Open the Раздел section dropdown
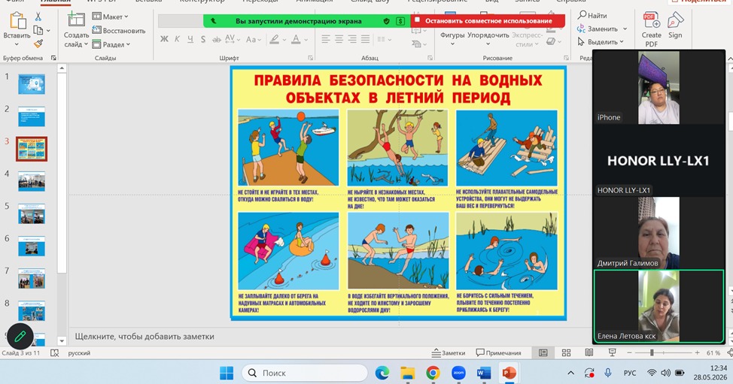Screen dimensions: 733x384 click(x=111, y=44)
